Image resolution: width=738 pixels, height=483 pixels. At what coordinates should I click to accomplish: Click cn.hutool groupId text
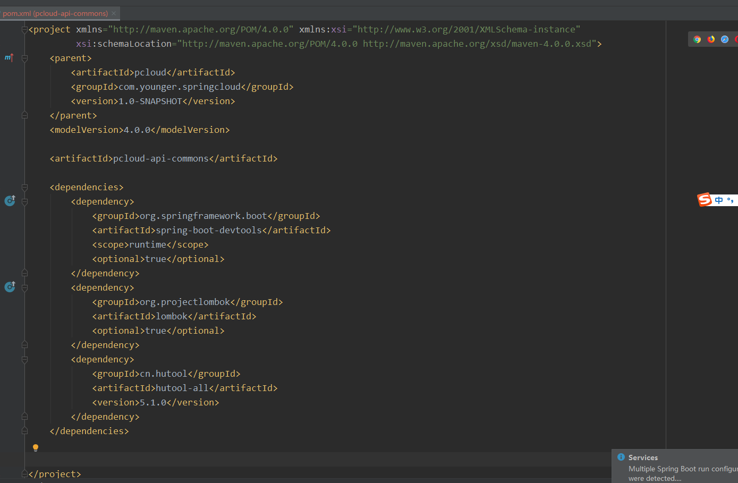[164, 374]
